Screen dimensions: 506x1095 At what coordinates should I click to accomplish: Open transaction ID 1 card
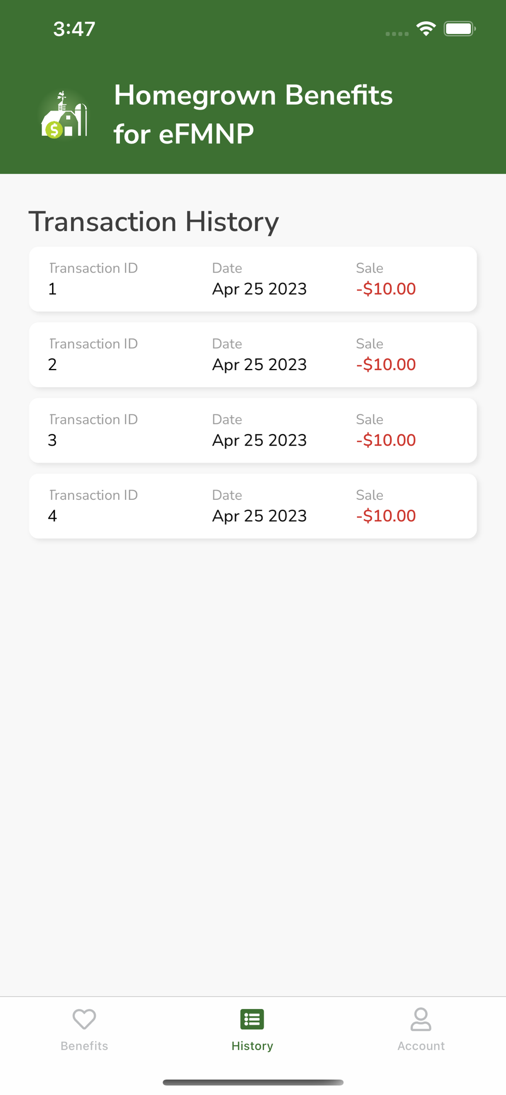click(253, 279)
